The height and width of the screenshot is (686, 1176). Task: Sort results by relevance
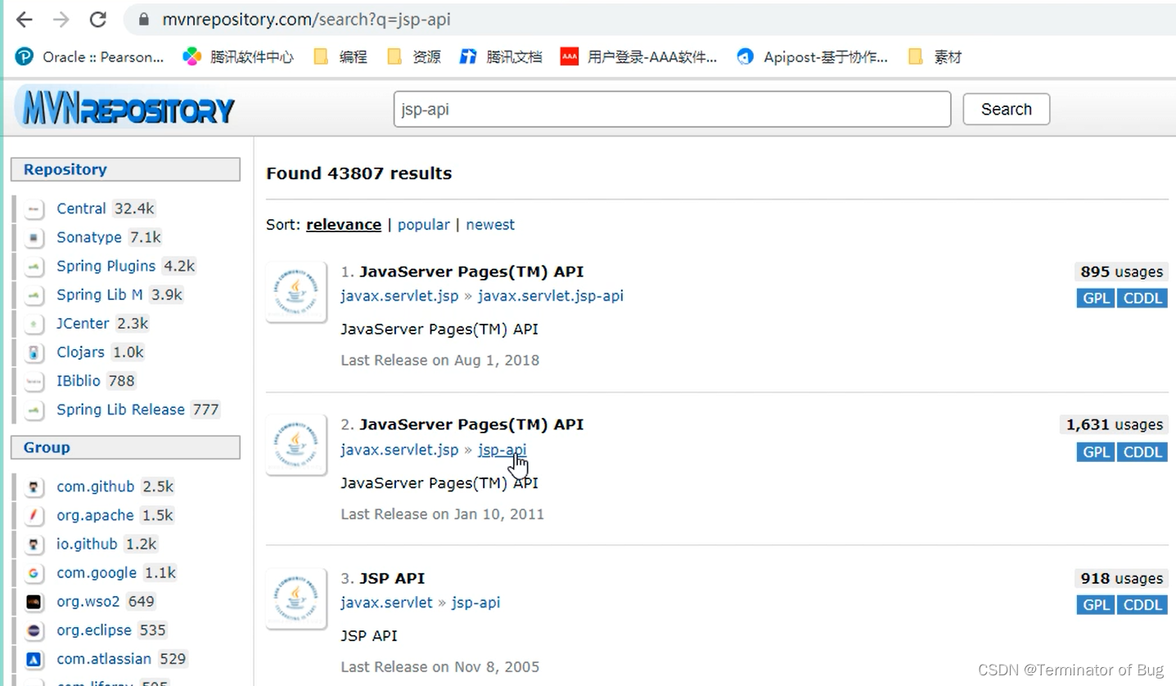(344, 225)
